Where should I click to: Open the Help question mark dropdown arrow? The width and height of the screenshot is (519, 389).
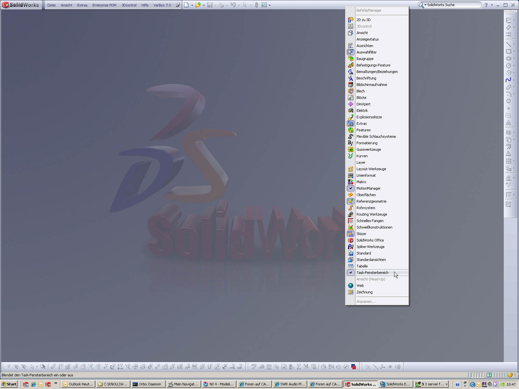point(492,5)
